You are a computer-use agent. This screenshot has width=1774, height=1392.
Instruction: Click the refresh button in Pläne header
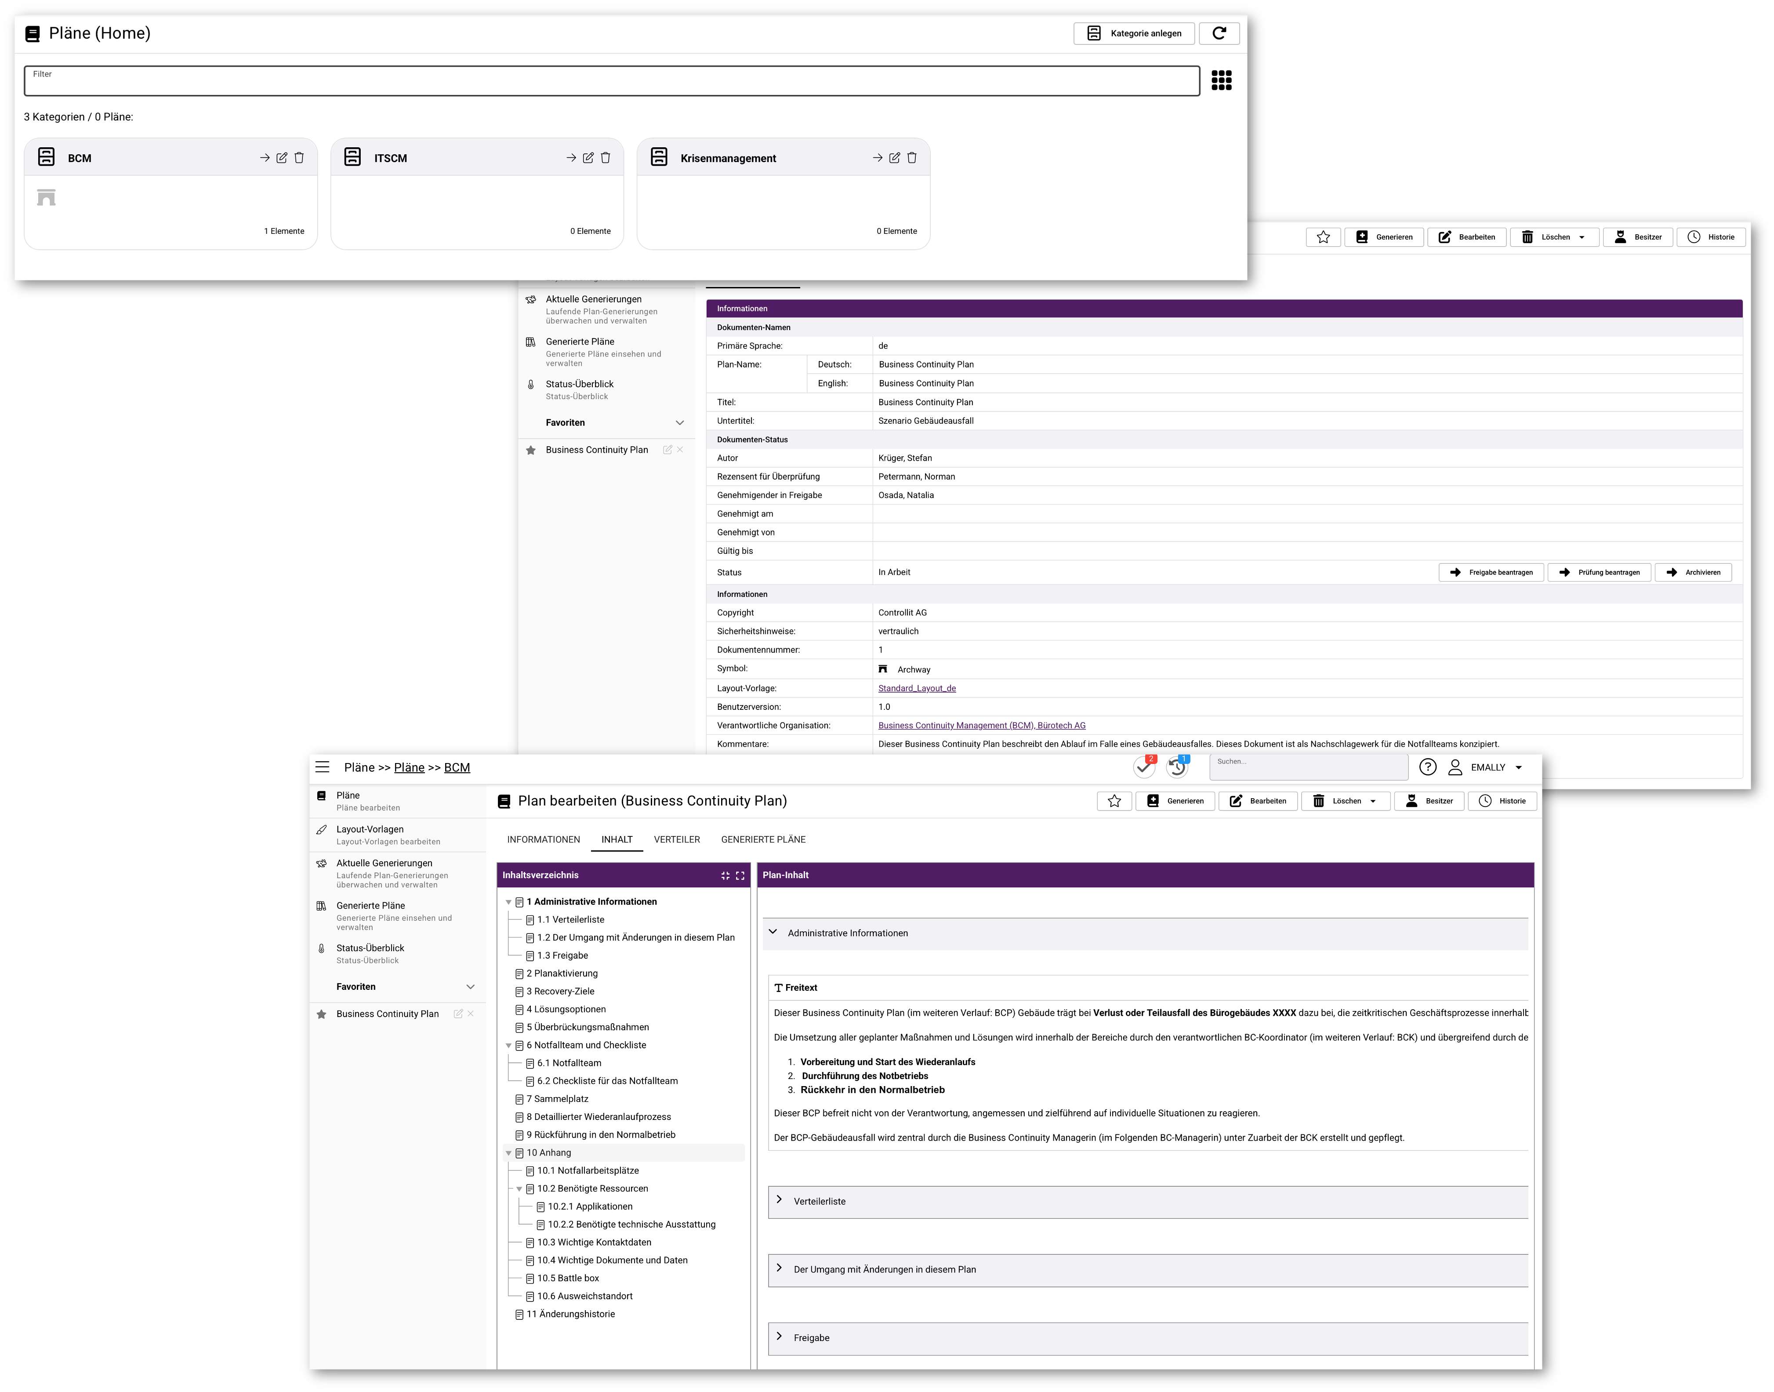pyautogui.click(x=1219, y=33)
